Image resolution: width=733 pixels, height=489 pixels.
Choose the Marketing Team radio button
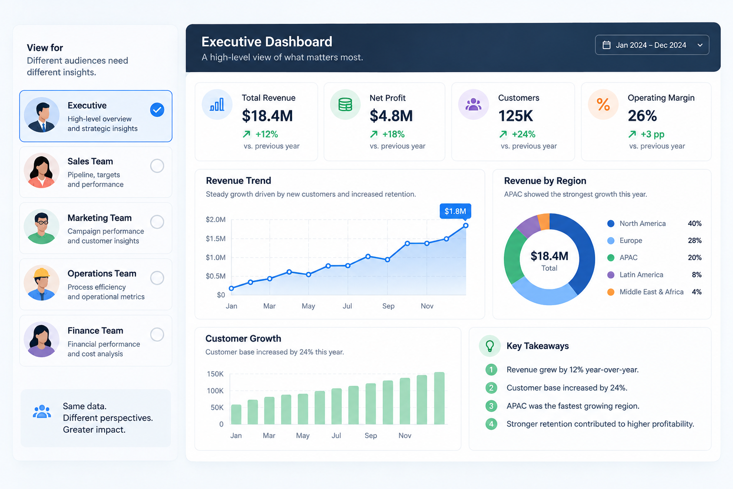[x=157, y=222]
